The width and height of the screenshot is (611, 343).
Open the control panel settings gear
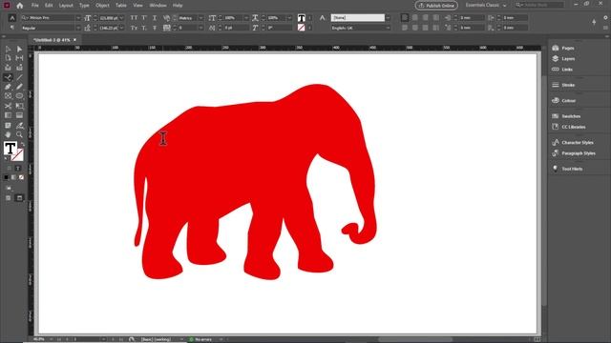coord(605,17)
